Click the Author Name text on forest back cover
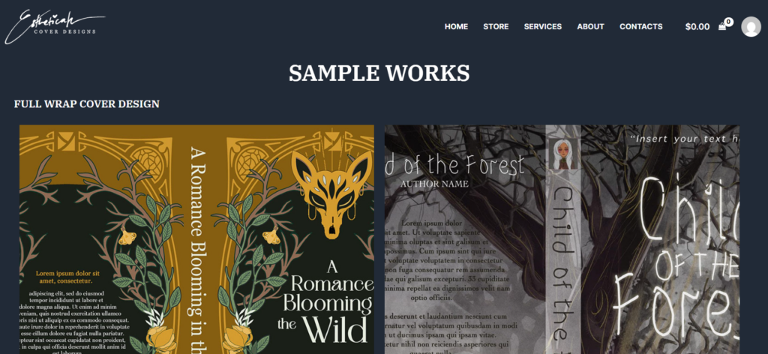Screen dimensions: 768x354 [x=434, y=184]
